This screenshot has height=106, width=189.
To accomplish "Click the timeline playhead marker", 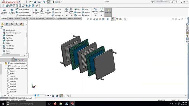I will click(35, 95).
